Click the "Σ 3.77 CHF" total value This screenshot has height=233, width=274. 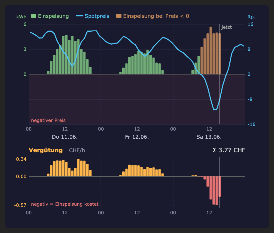(229, 150)
